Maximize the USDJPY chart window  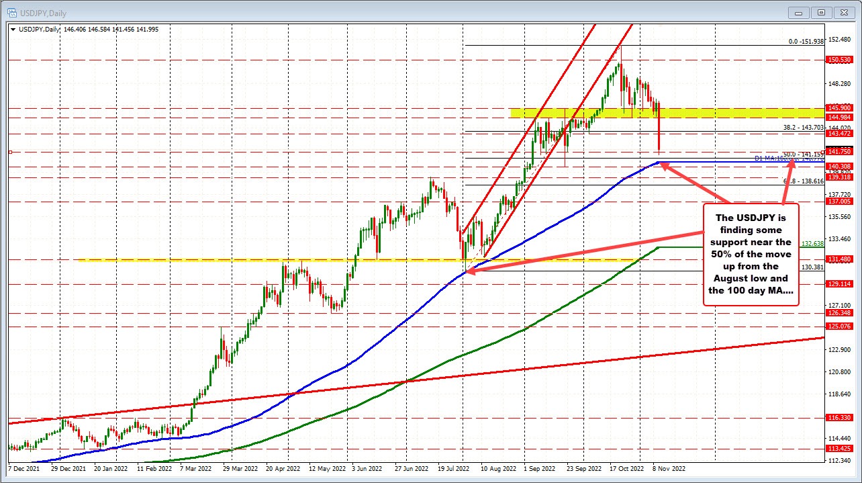[821, 12]
